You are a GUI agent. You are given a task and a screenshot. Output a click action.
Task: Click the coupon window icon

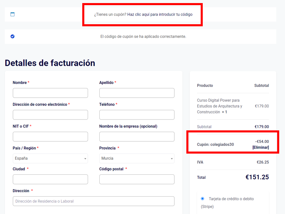[12, 14]
